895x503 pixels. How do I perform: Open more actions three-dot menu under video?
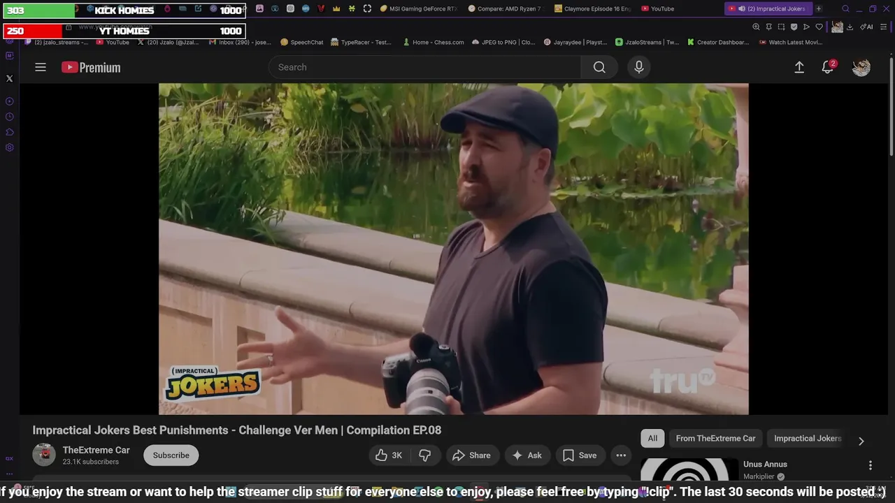click(x=621, y=455)
